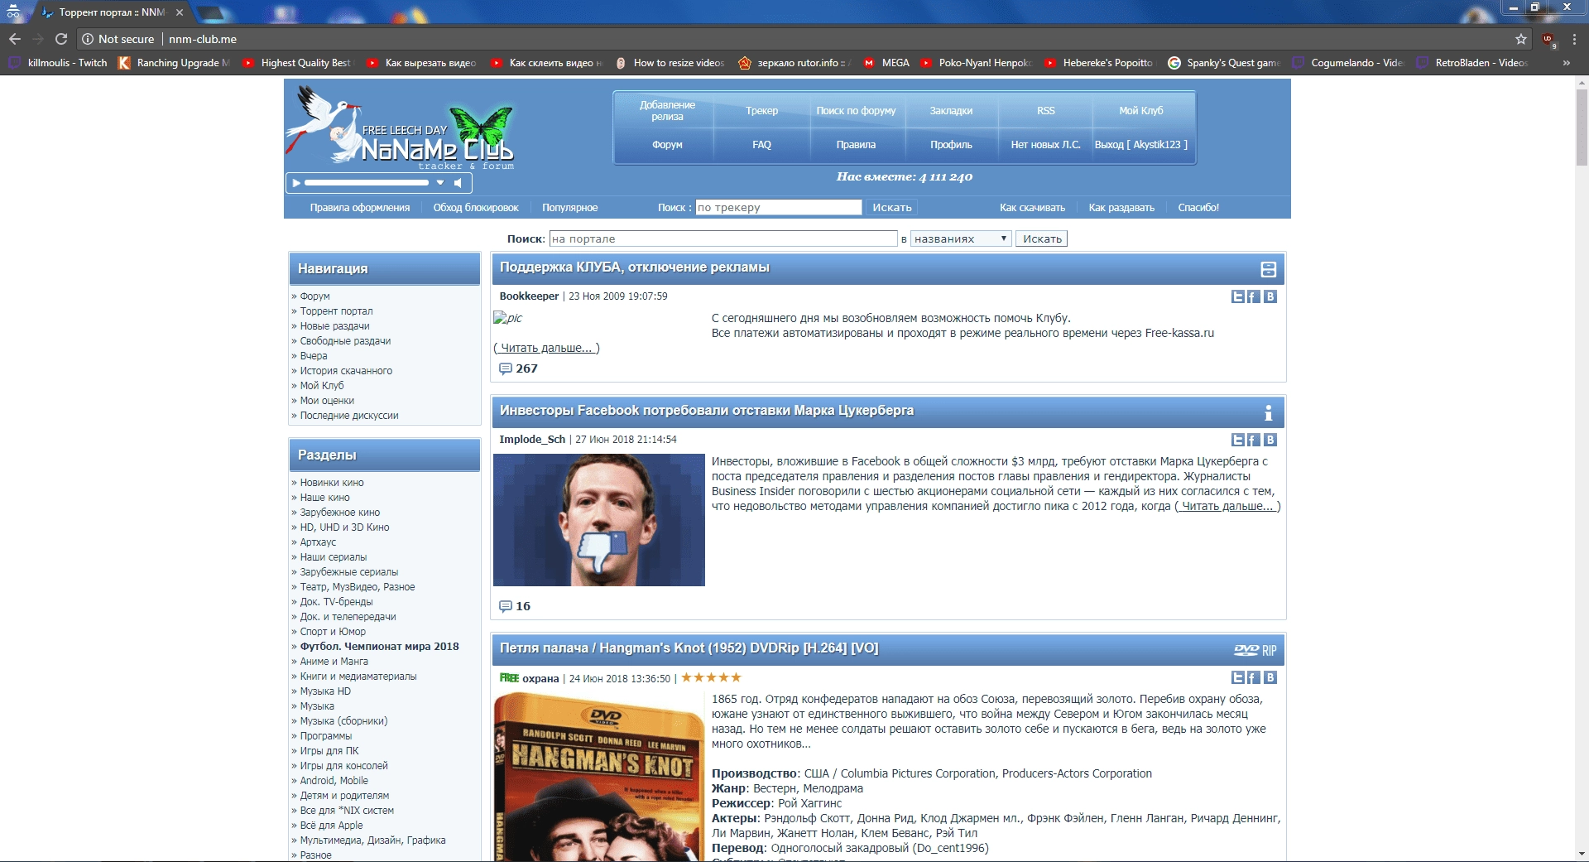Share the Bookkeeper post on Twitter
This screenshot has width=1589, height=862.
(1238, 296)
